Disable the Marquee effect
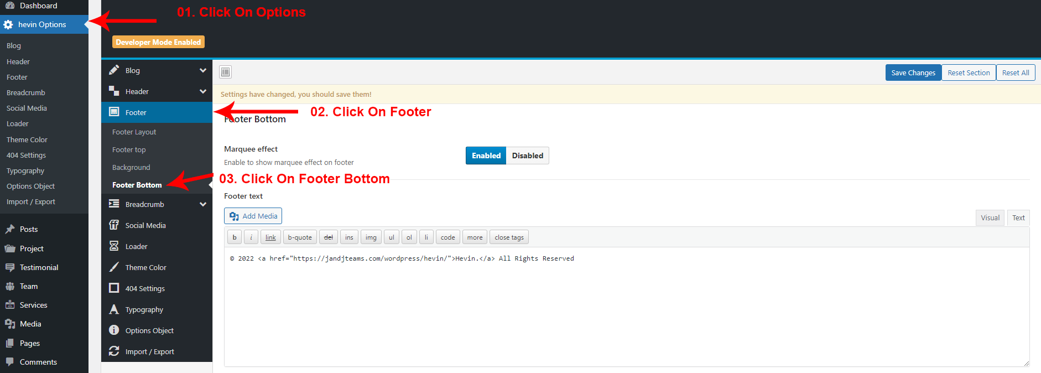Image resolution: width=1041 pixels, height=373 pixels. tap(527, 156)
